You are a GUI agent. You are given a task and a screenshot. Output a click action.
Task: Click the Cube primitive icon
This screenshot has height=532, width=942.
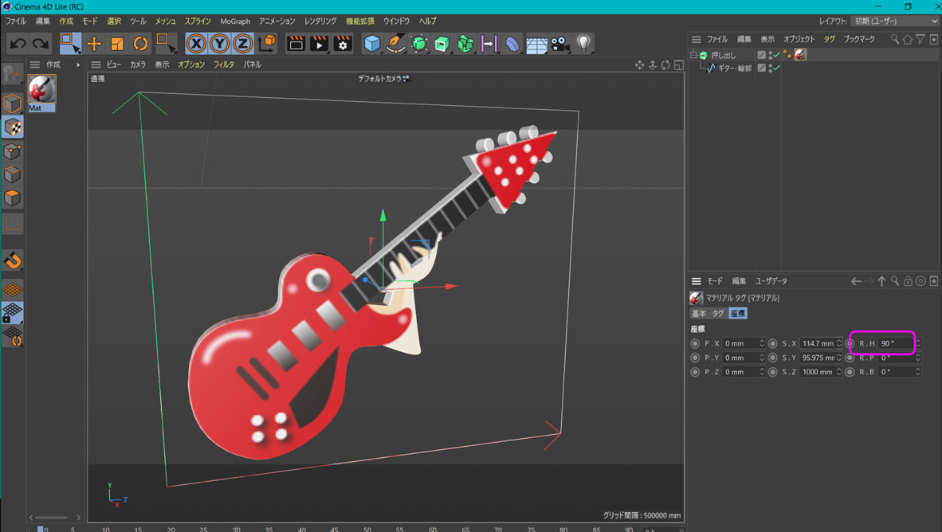coord(372,44)
